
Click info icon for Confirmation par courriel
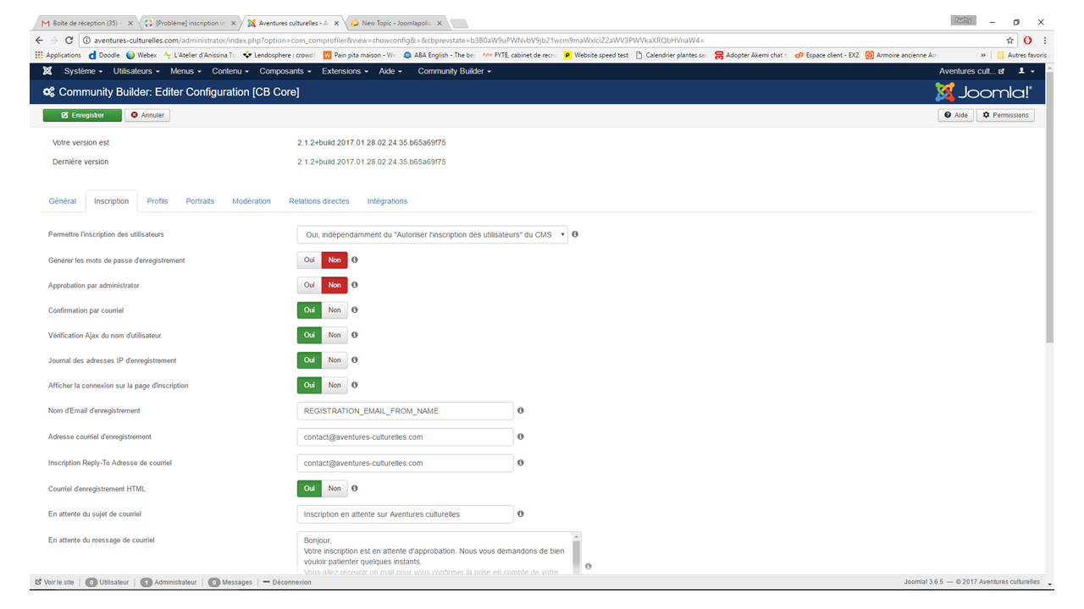click(x=355, y=310)
